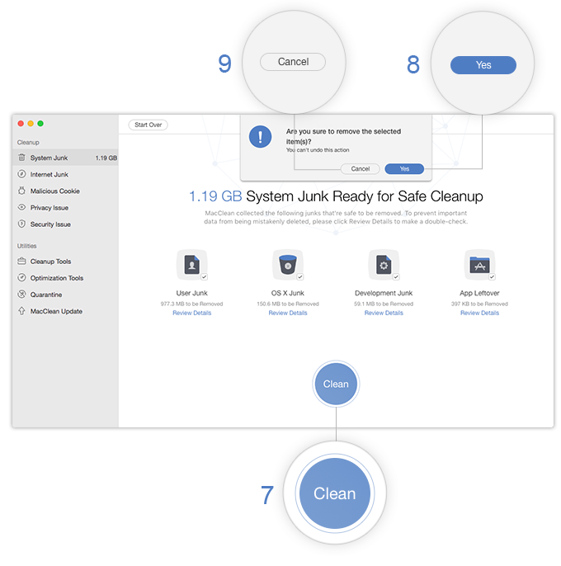Click the Development Junk gear icon
Viewport: 561px width, 566px height.
[x=383, y=264]
